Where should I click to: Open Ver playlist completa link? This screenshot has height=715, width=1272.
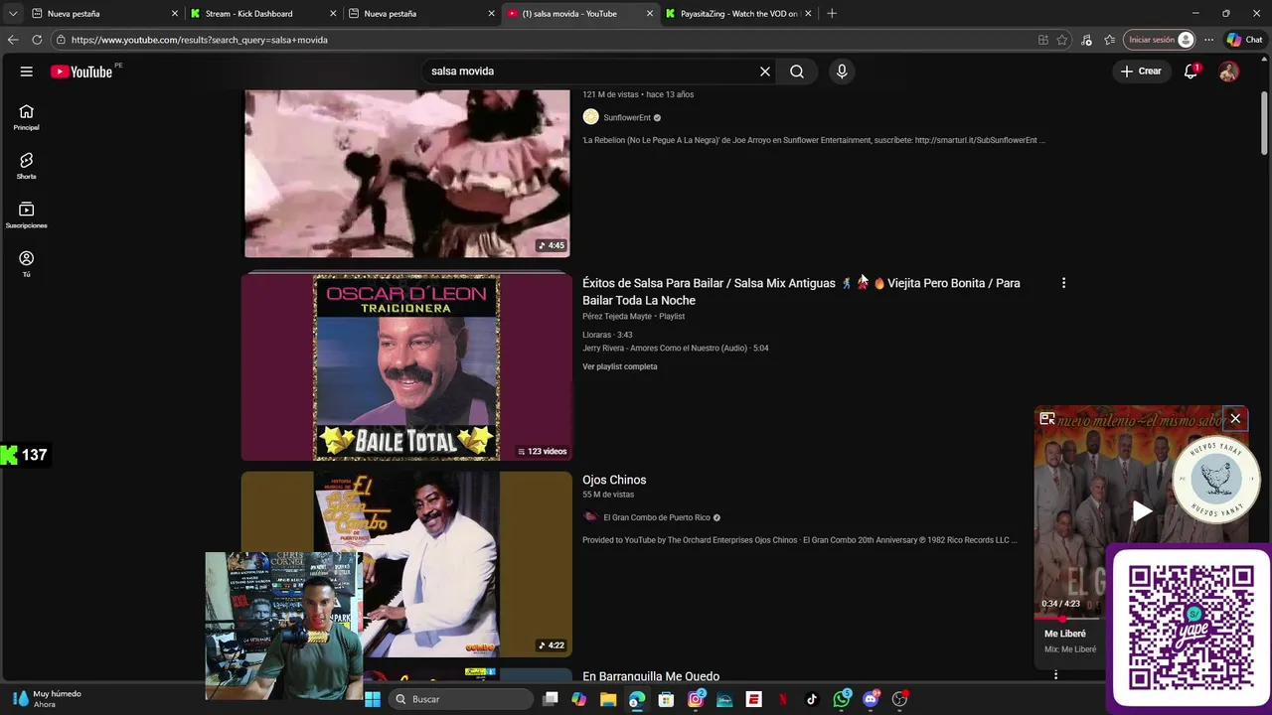(x=620, y=366)
